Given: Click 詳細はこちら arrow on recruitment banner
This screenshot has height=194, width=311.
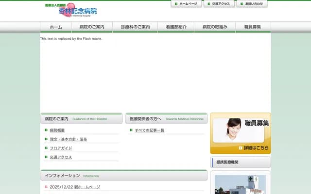Looking at the screenshot, I should click(x=253, y=148).
